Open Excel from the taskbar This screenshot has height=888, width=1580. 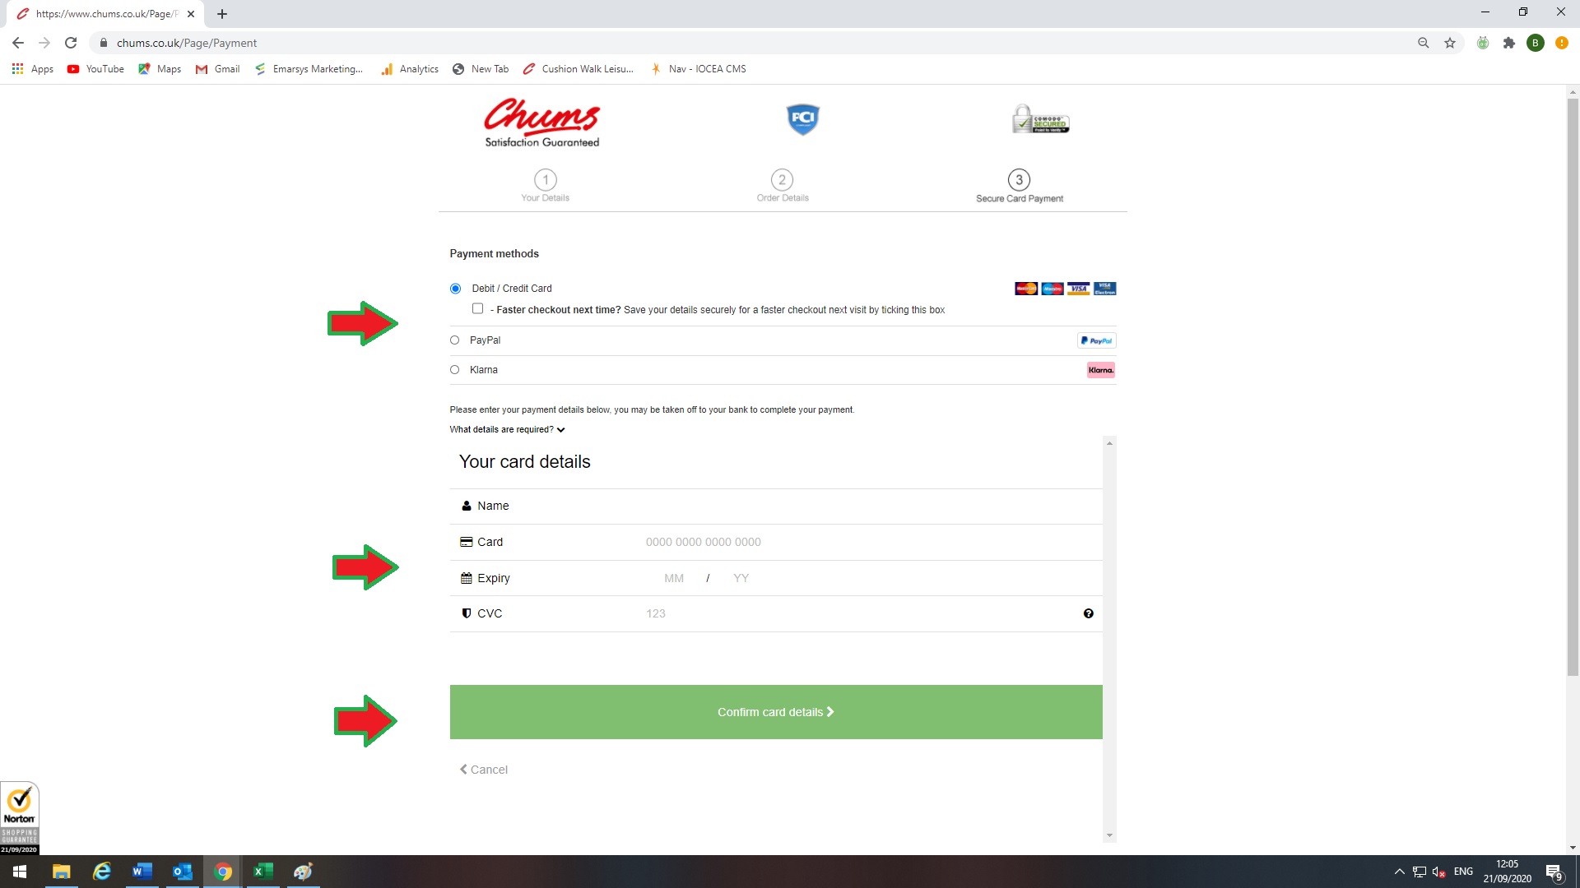pyautogui.click(x=263, y=872)
